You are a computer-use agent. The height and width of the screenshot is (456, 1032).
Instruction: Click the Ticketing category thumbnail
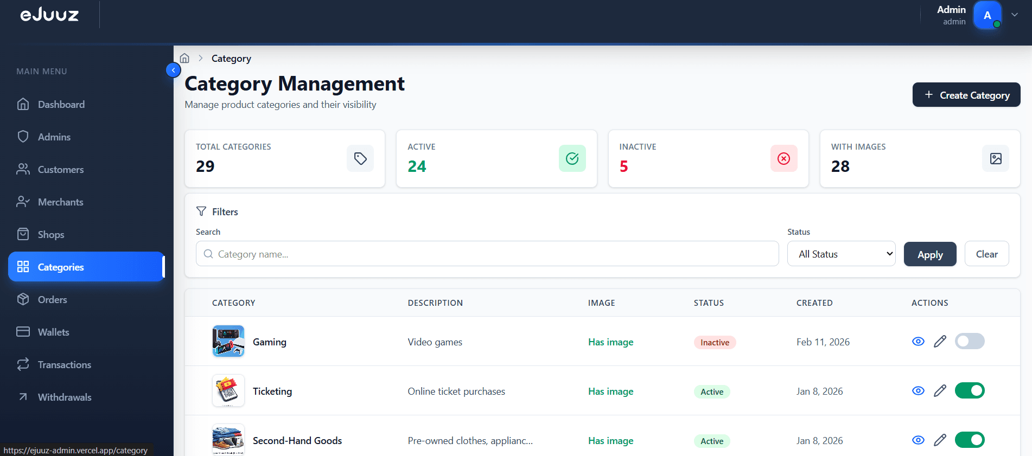coord(228,390)
